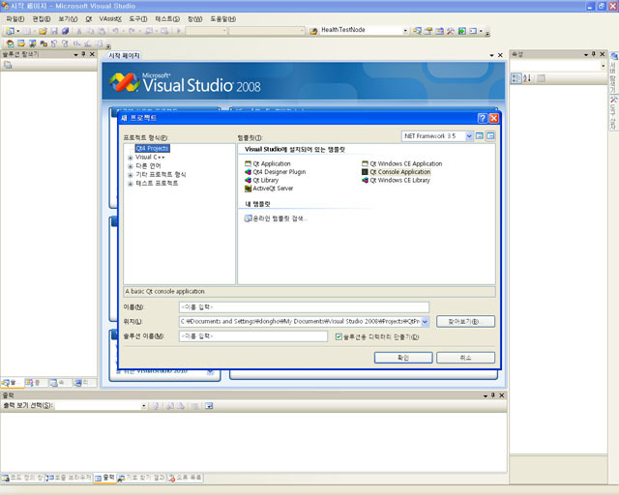The height and width of the screenshot is (495, 619).
Task: Click the Save disk icon in toolbar
Action: pos(54,31)
